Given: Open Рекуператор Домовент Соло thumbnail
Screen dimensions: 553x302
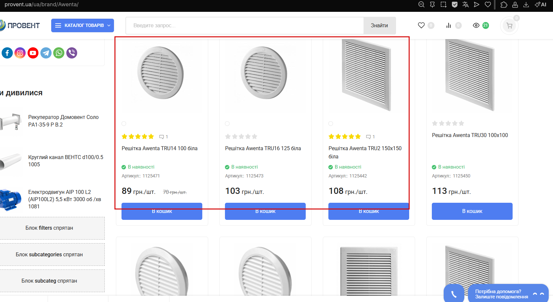Looking at the screenshot, I should coord(12,122).
